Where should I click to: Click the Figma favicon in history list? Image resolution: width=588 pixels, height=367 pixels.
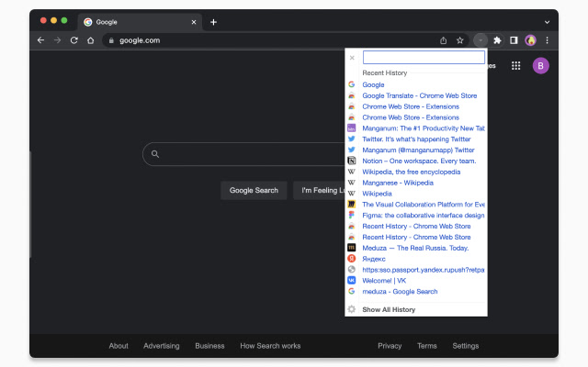point(351,215)
